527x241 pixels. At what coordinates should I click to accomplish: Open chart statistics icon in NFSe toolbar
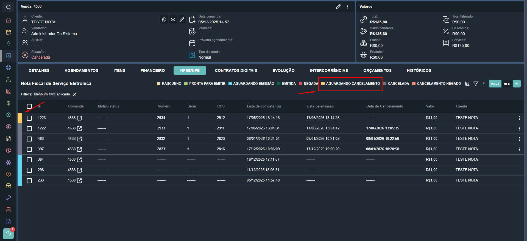467,84
